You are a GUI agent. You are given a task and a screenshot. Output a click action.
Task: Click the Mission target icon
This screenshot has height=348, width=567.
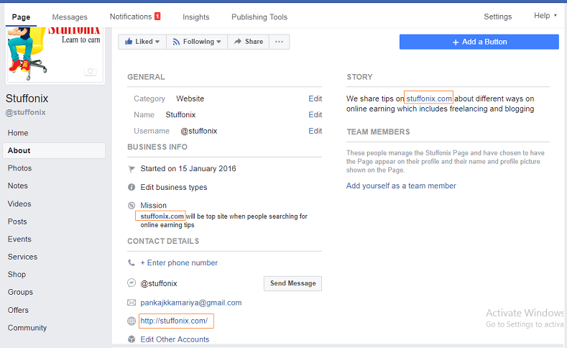coord(132,206)
